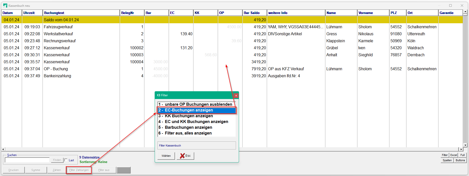Click the Uhrzeit column header
Viewport: 469px width, 176px height.
(x=32, y=13)
